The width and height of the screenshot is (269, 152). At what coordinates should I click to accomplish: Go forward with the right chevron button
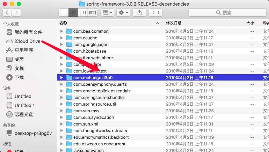[16, 13]
